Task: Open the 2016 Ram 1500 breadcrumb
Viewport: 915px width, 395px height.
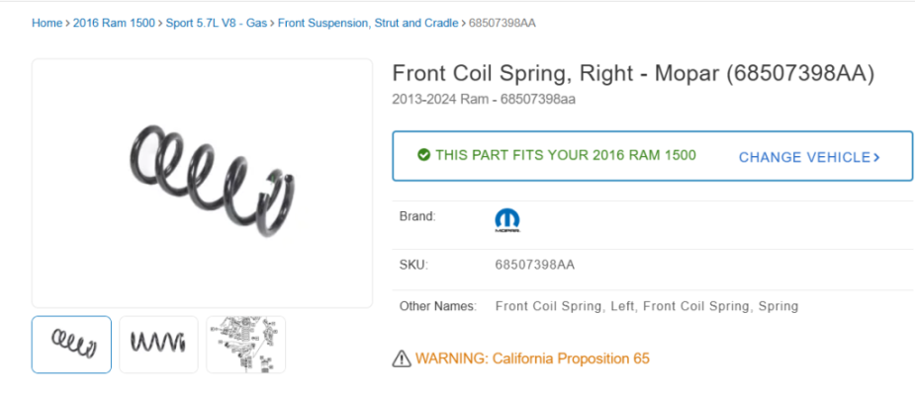Action: [114, 24]
